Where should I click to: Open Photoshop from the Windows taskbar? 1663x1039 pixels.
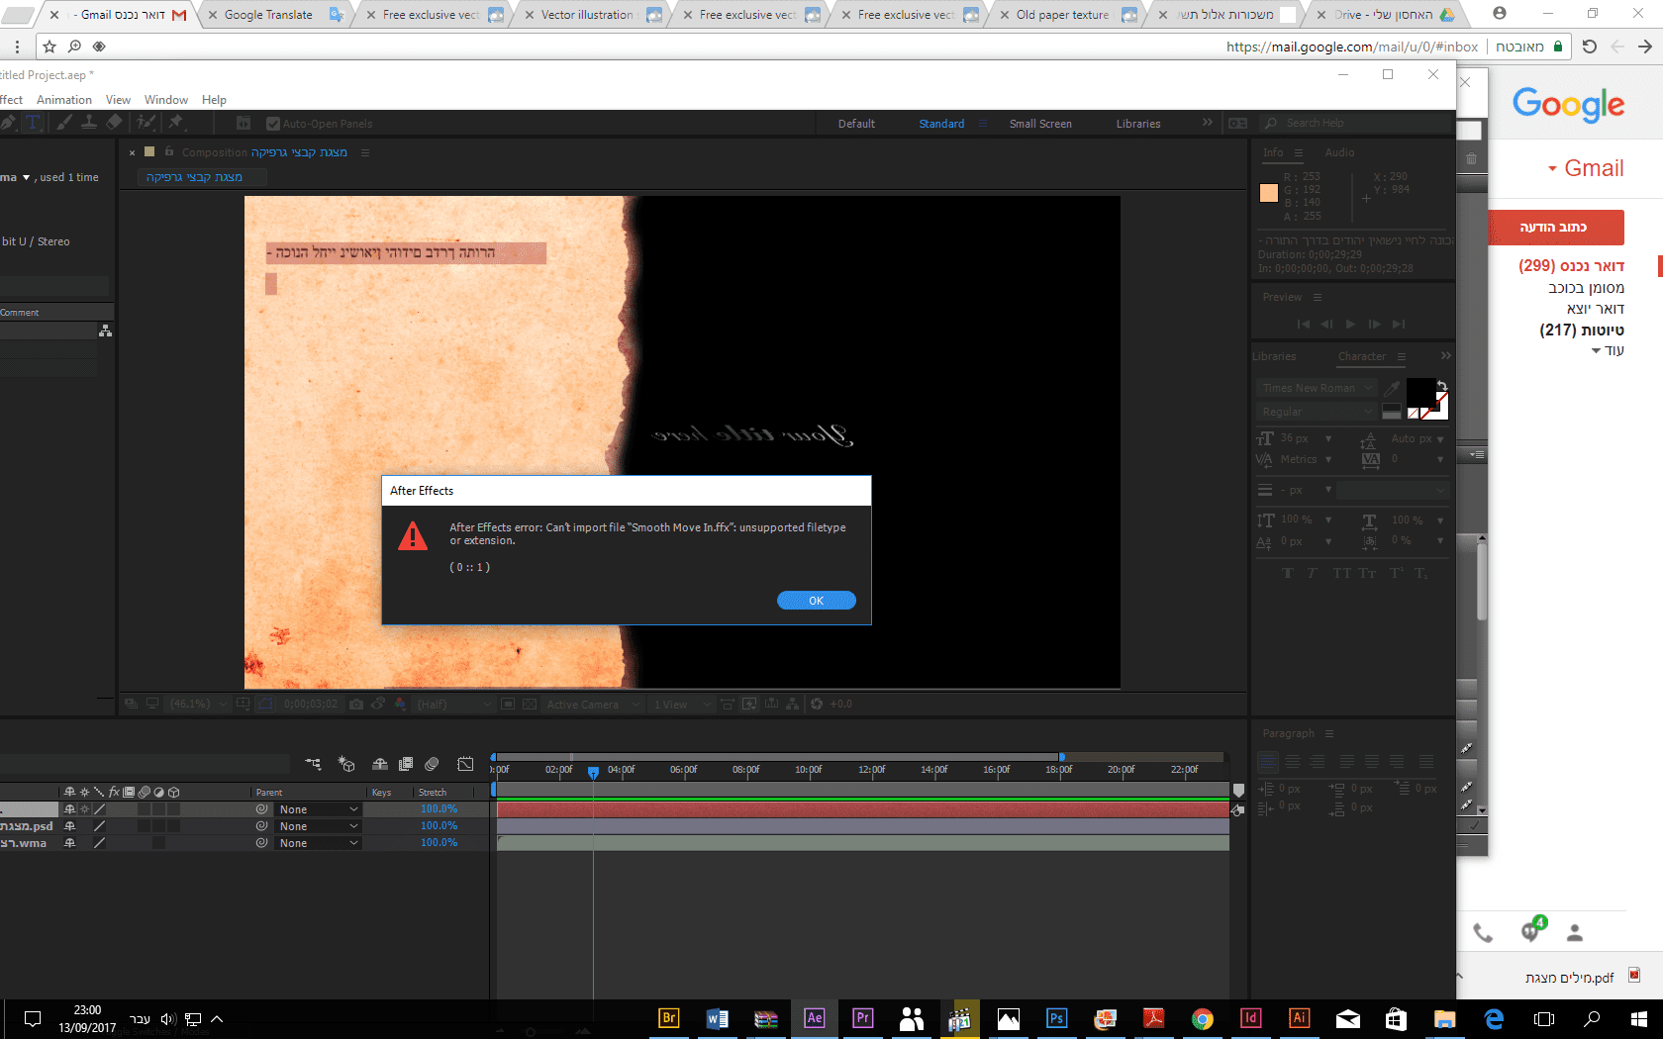(1056, 1018)
